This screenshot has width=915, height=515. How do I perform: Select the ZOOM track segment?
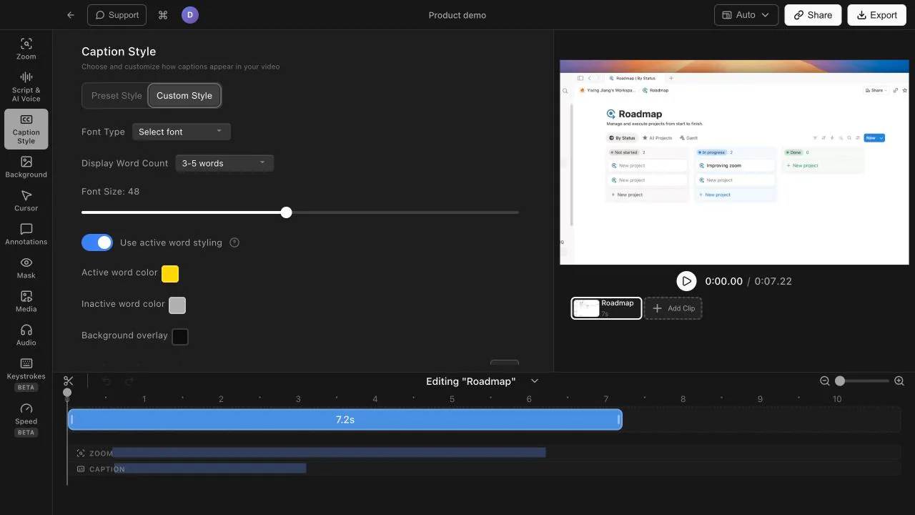coord(329,453)
